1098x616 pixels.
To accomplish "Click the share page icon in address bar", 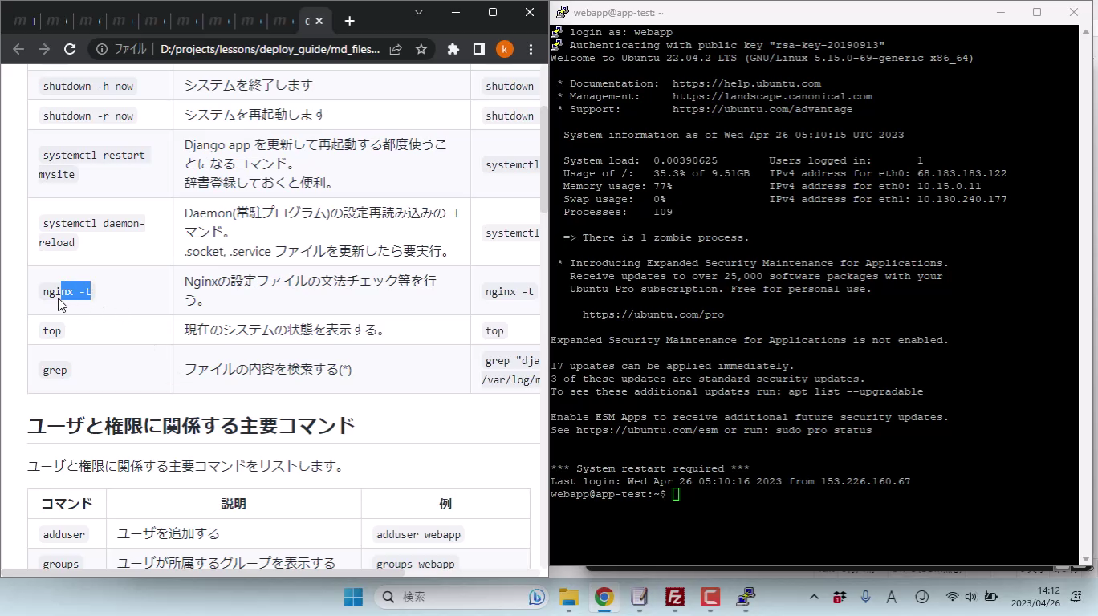I will coord(396,49).
